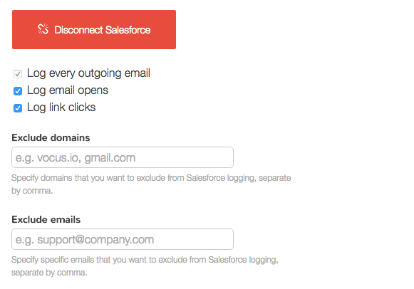Click the broken-link icon on the red button
Image resolution: width=414 pixels, height=289 pixels.
click(x=43, y=29)
